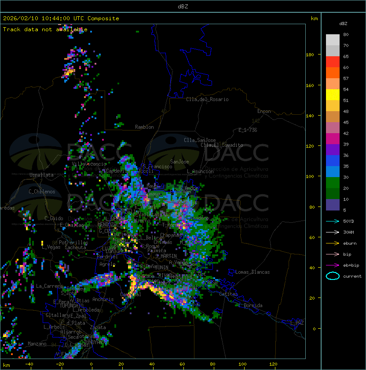Select the bright yellow 51-54 dBZ swatch
The width and height of the screenshot is (366, 370).
pos(333,95)
